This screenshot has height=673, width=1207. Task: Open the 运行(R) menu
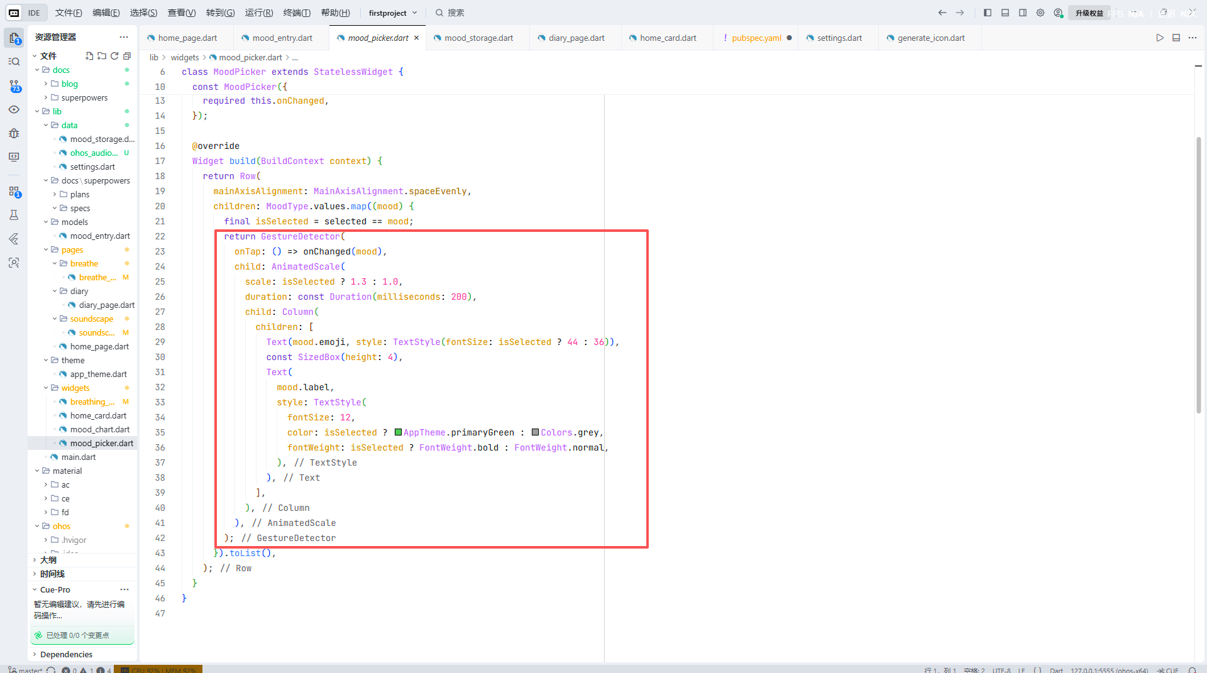259,13
